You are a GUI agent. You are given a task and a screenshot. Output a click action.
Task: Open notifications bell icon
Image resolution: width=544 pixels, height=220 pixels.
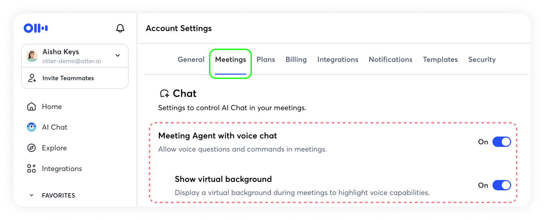pyautogui.click(x=120, y=28)
